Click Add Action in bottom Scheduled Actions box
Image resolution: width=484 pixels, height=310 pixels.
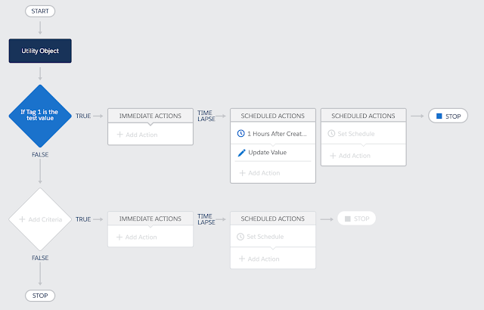tap(263, 259)
